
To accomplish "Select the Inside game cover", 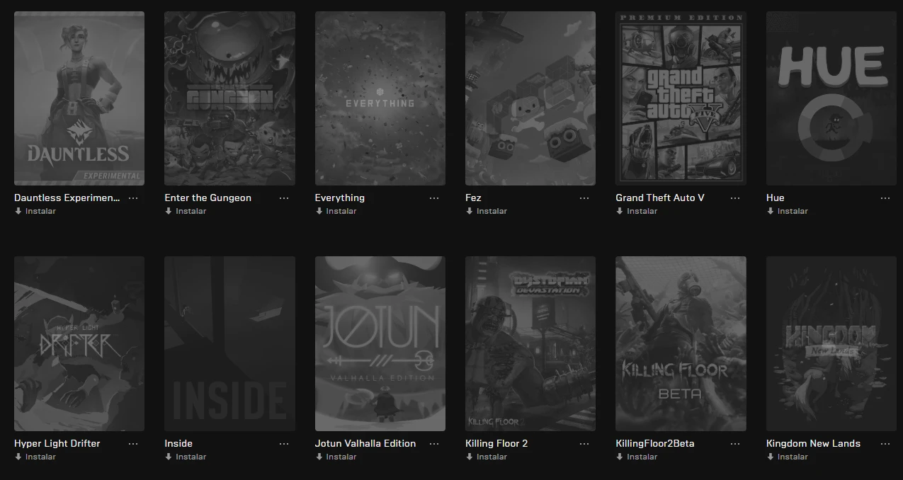I will tap(229, 344).
